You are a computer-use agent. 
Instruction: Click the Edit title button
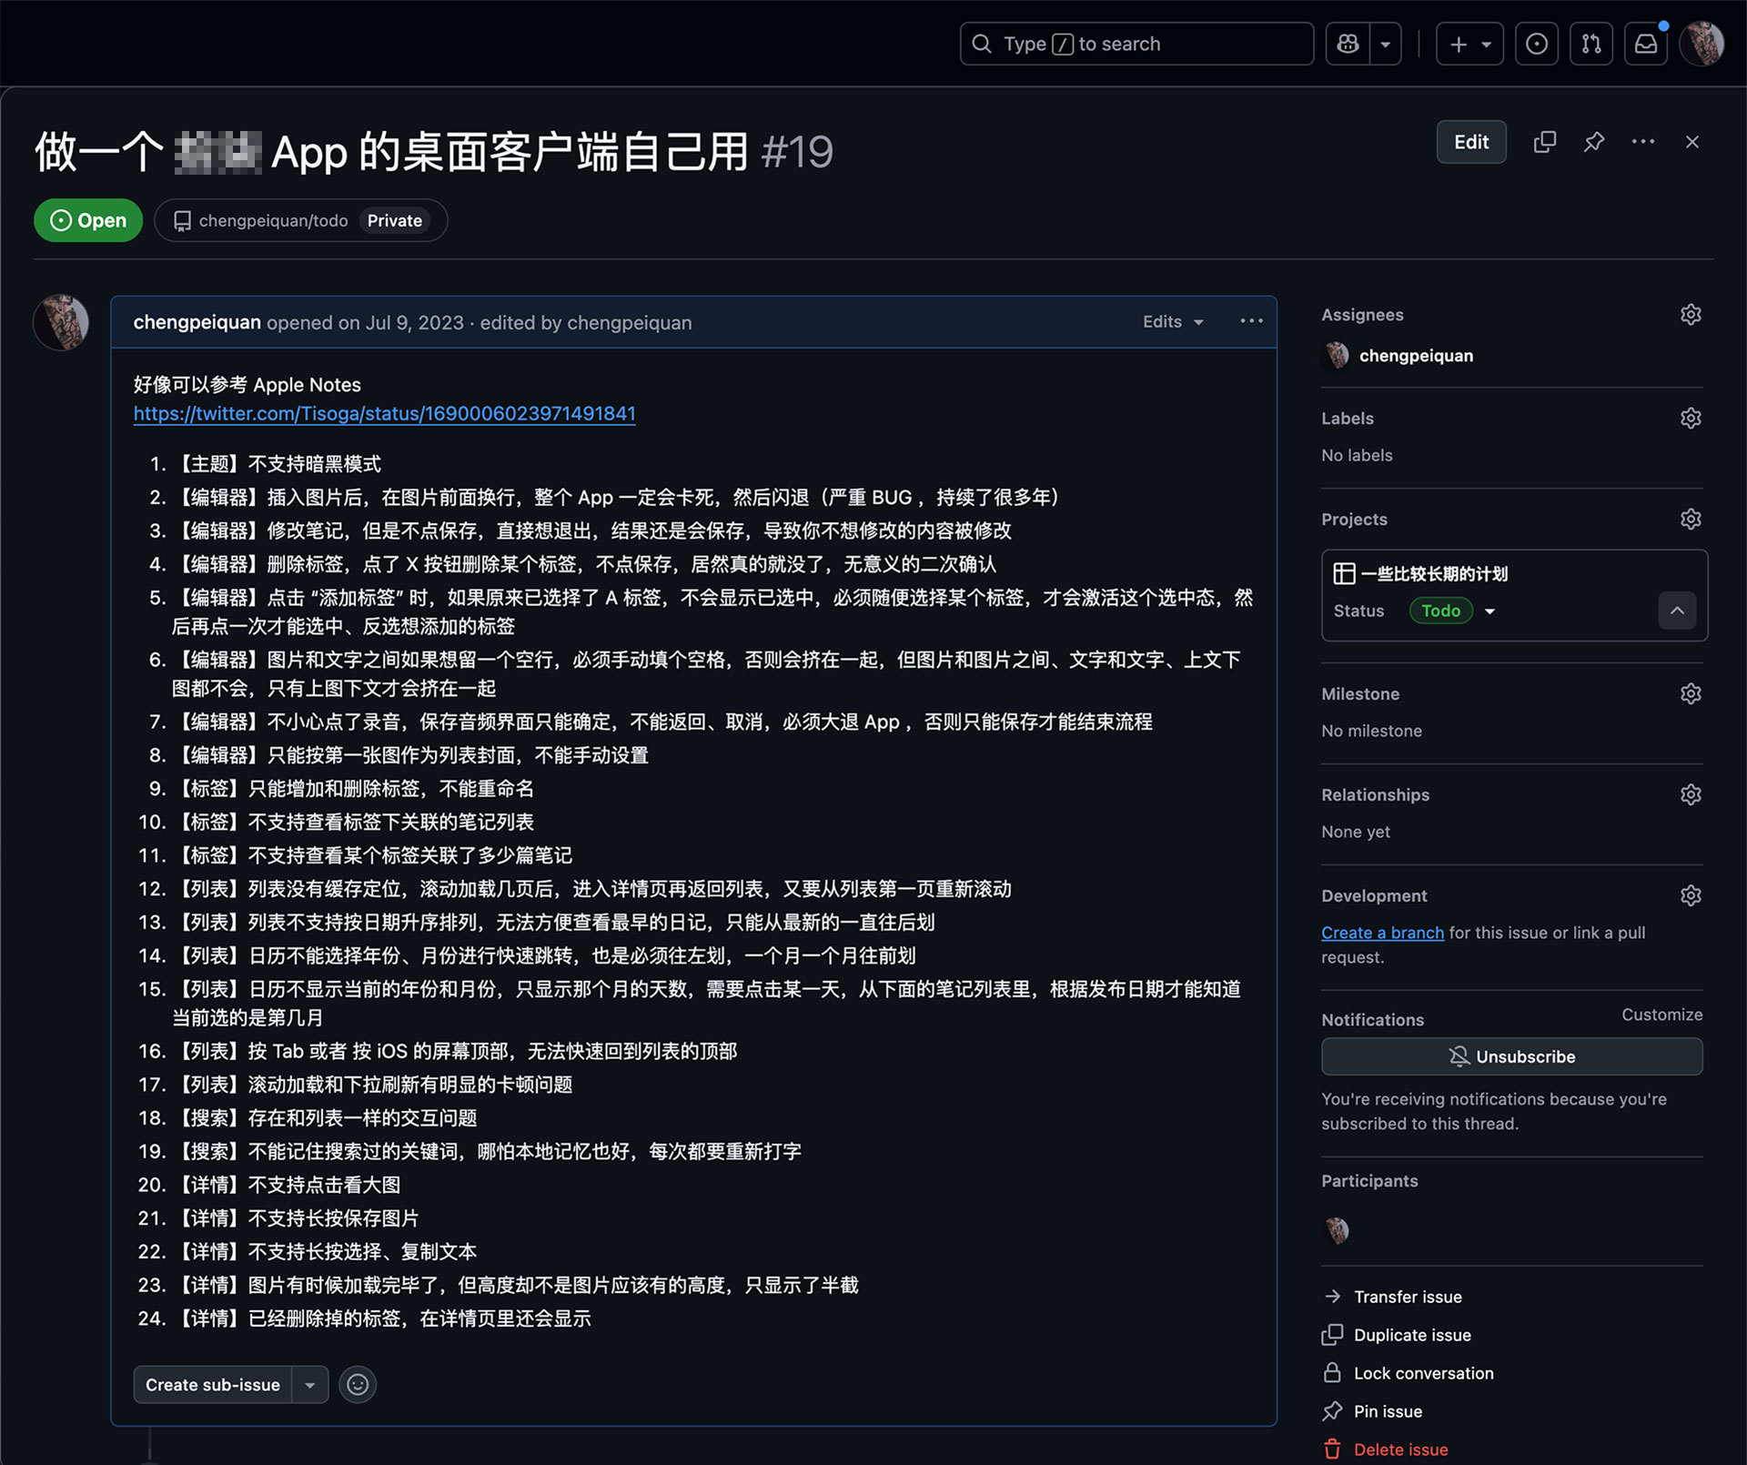point(1470,142)
